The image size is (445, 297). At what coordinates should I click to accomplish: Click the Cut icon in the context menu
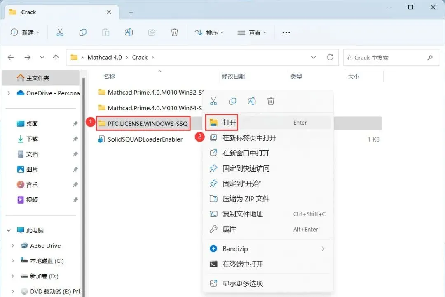pyautogui.click(x=213, y=102)
